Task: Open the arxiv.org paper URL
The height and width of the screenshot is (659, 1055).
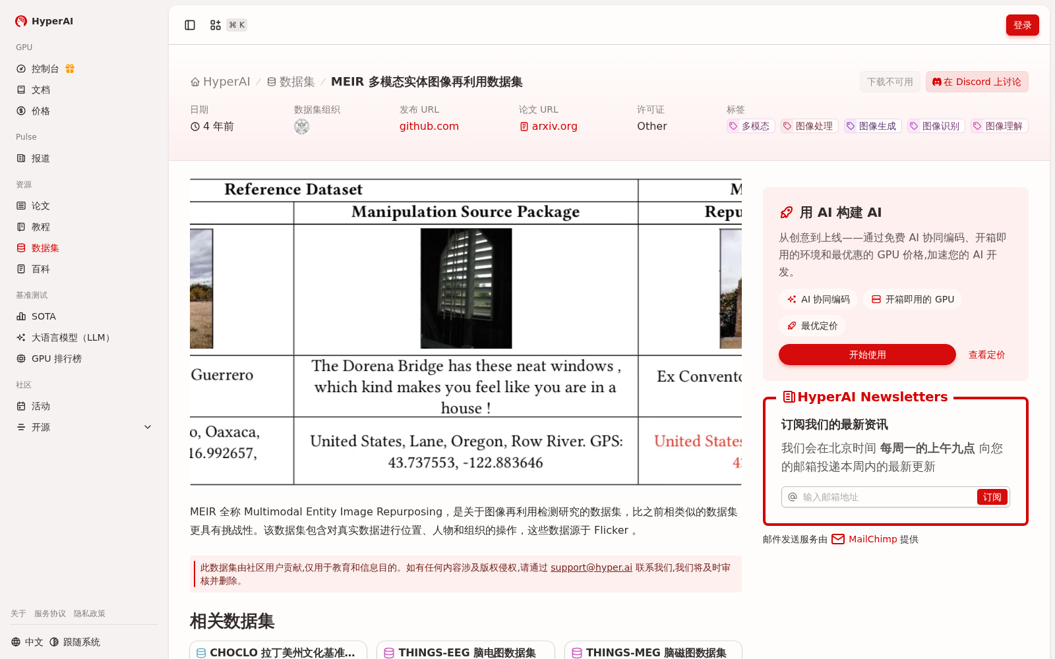Action: click(549, 126)
